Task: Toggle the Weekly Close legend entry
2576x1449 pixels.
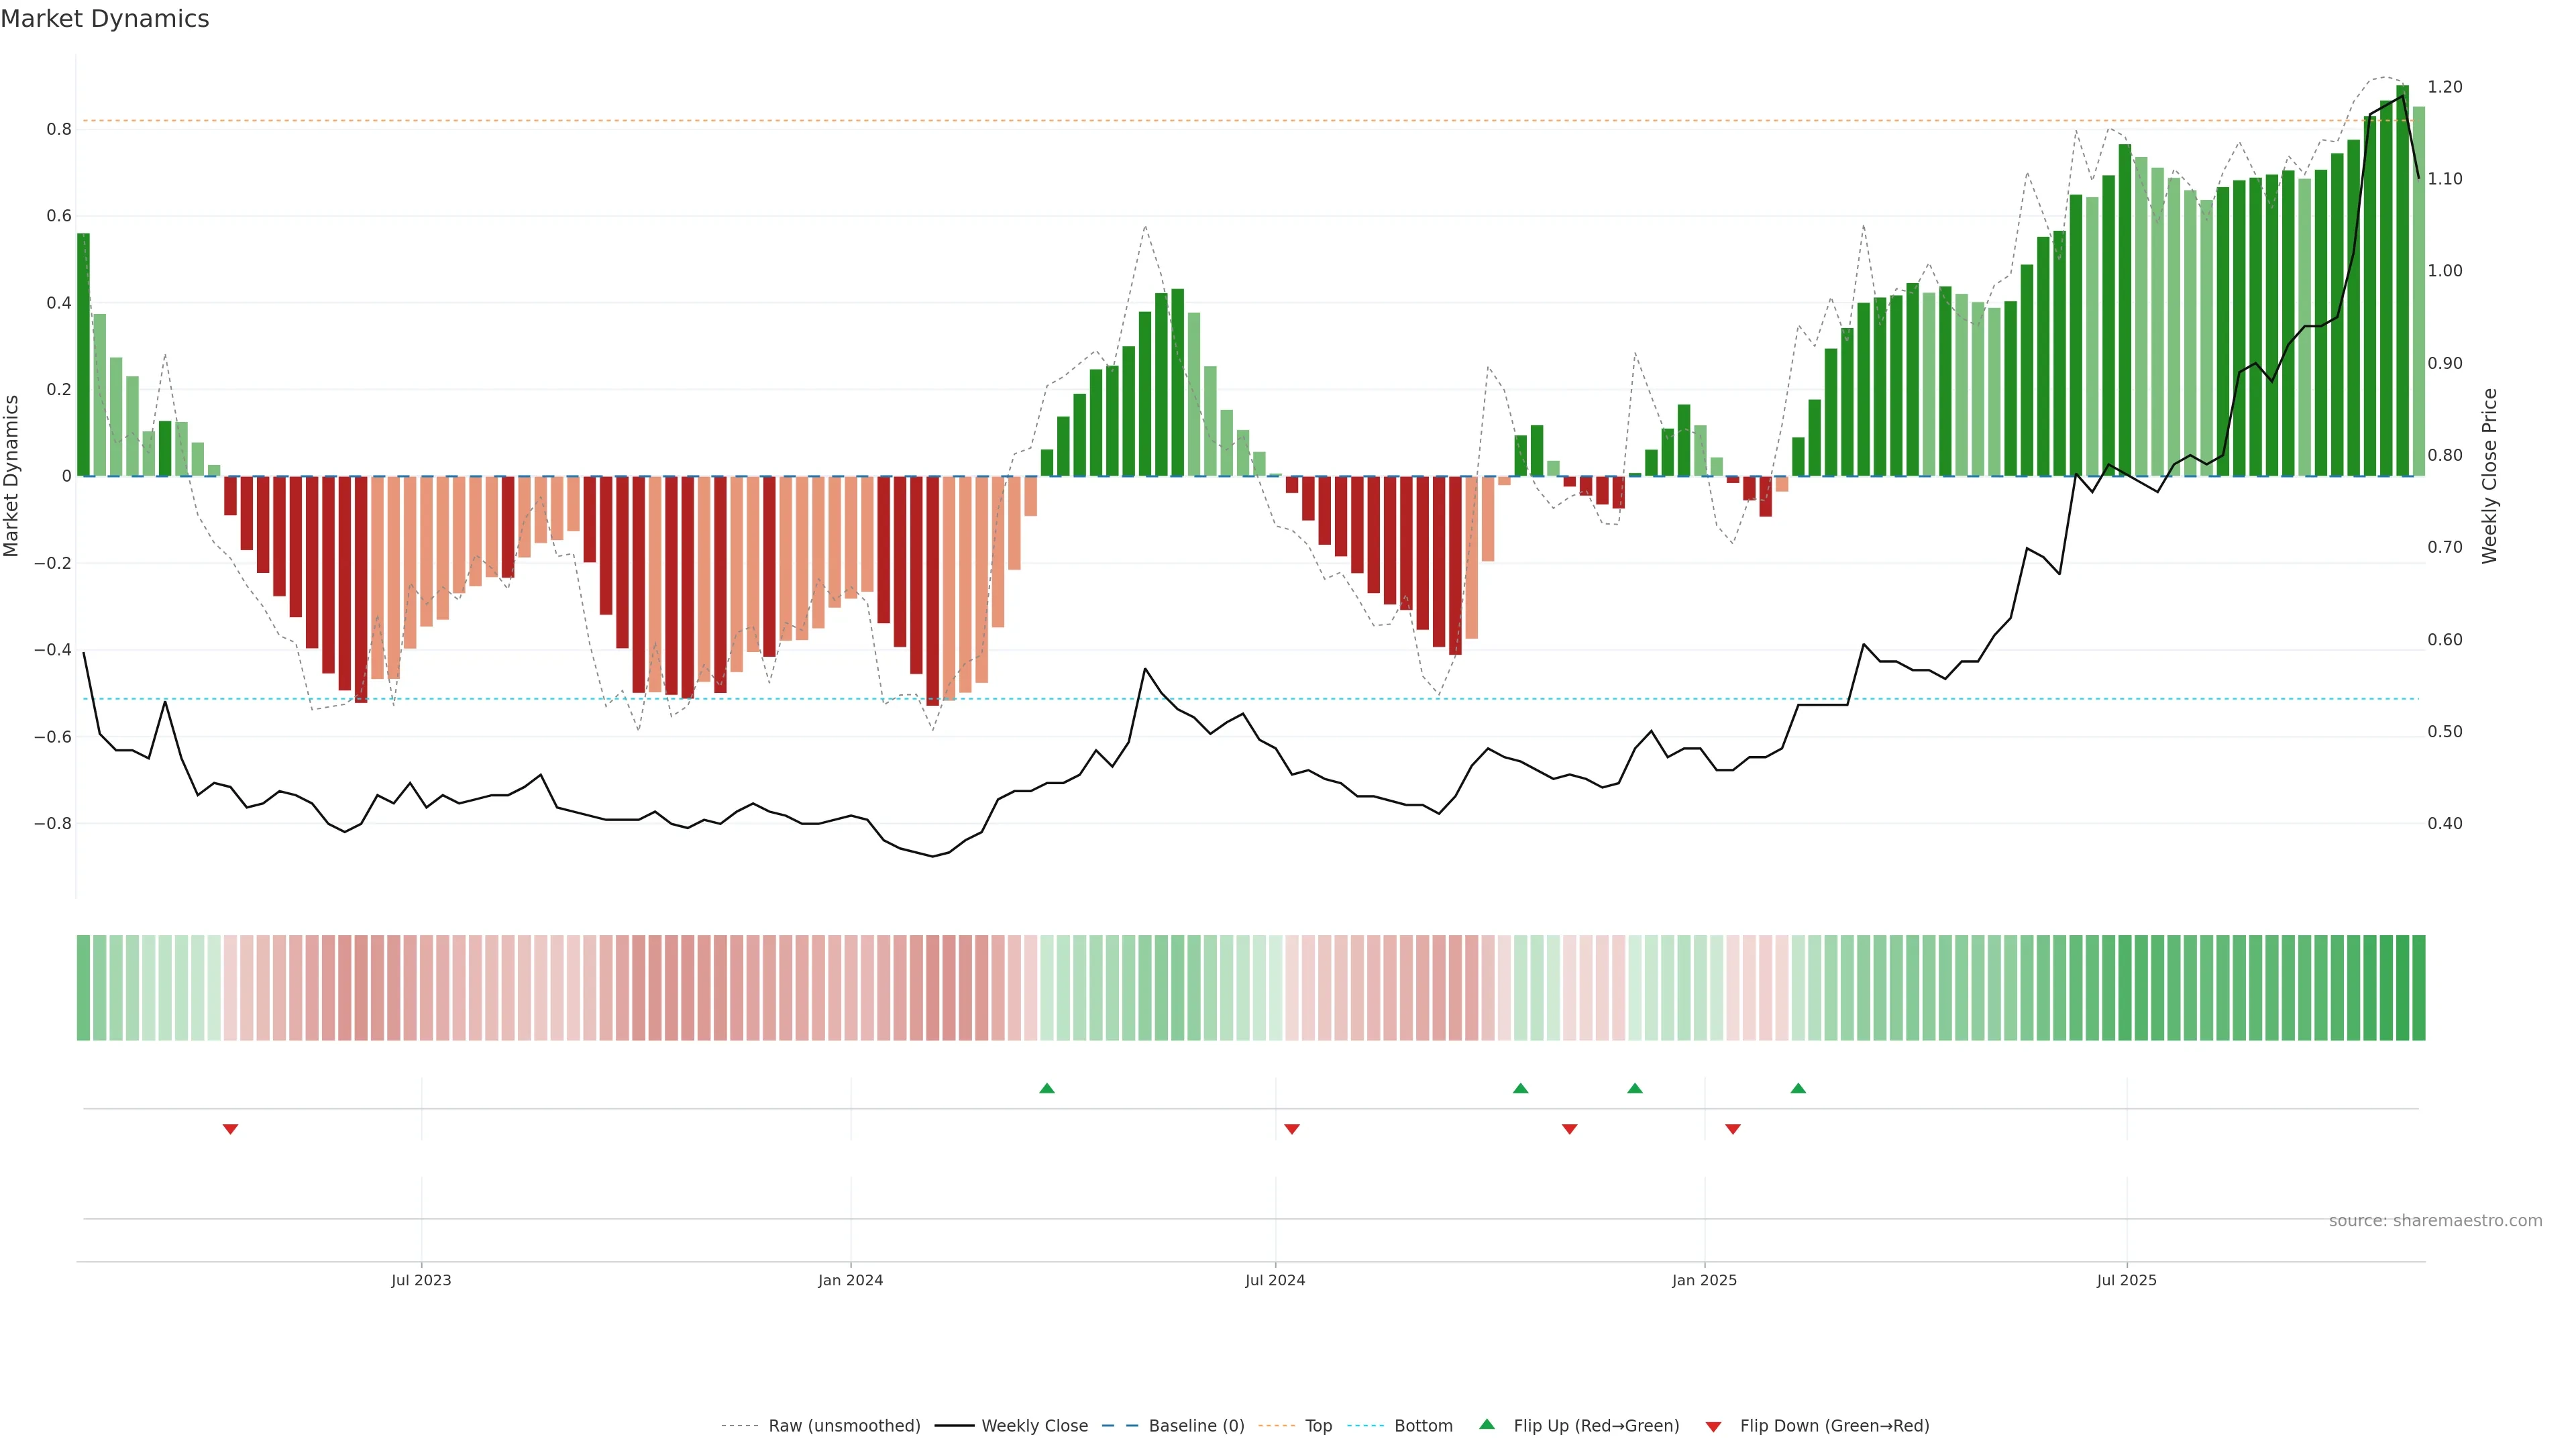Action: pos(1034,1426)
